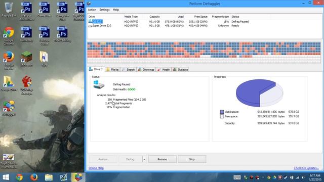Switch to the Health tab

164,70
